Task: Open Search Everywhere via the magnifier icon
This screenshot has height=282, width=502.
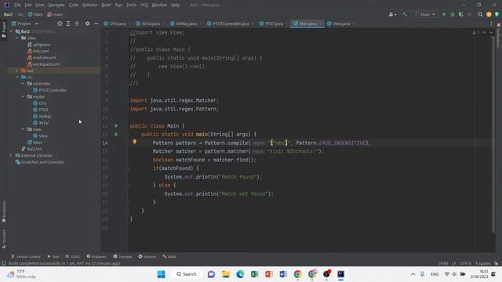Action: (x=480, y=14)
